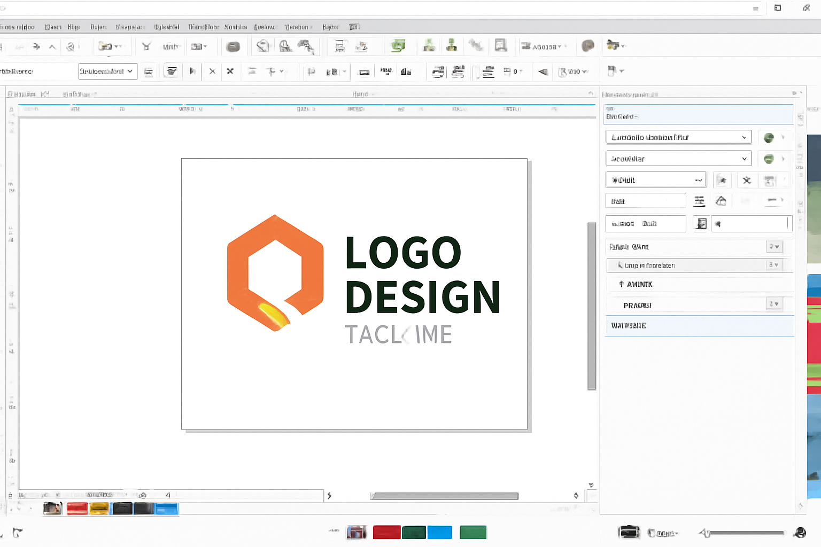Click the funnel filter icon in the top toolbar
The image size is (821, 547).
click(x=146, y=46)
